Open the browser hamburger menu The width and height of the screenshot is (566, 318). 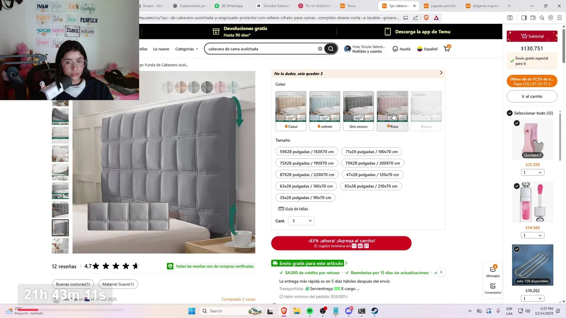560,18
